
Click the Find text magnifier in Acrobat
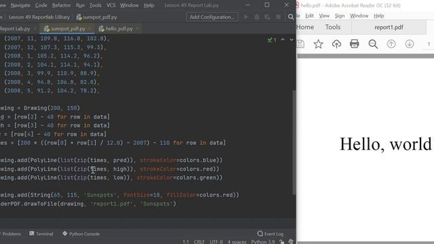point(373,43)
